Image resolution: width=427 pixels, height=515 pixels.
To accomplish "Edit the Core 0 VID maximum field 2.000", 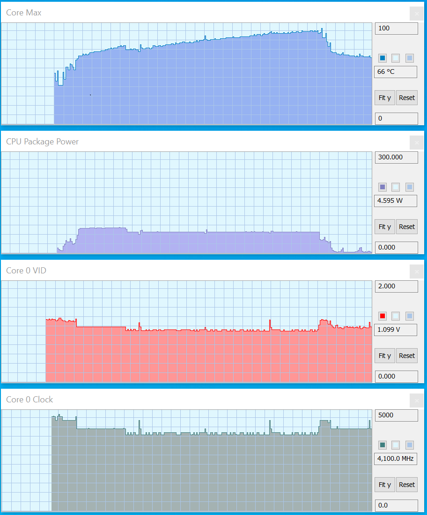I will pos(397,286).
